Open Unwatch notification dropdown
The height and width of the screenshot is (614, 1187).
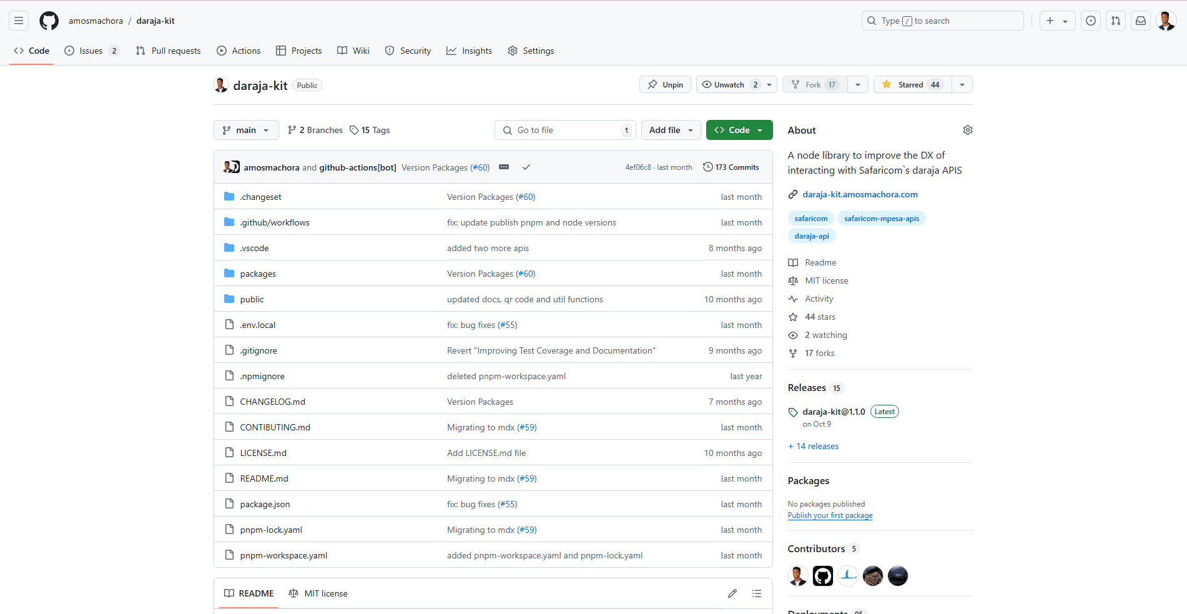click(x=737, y=85)
